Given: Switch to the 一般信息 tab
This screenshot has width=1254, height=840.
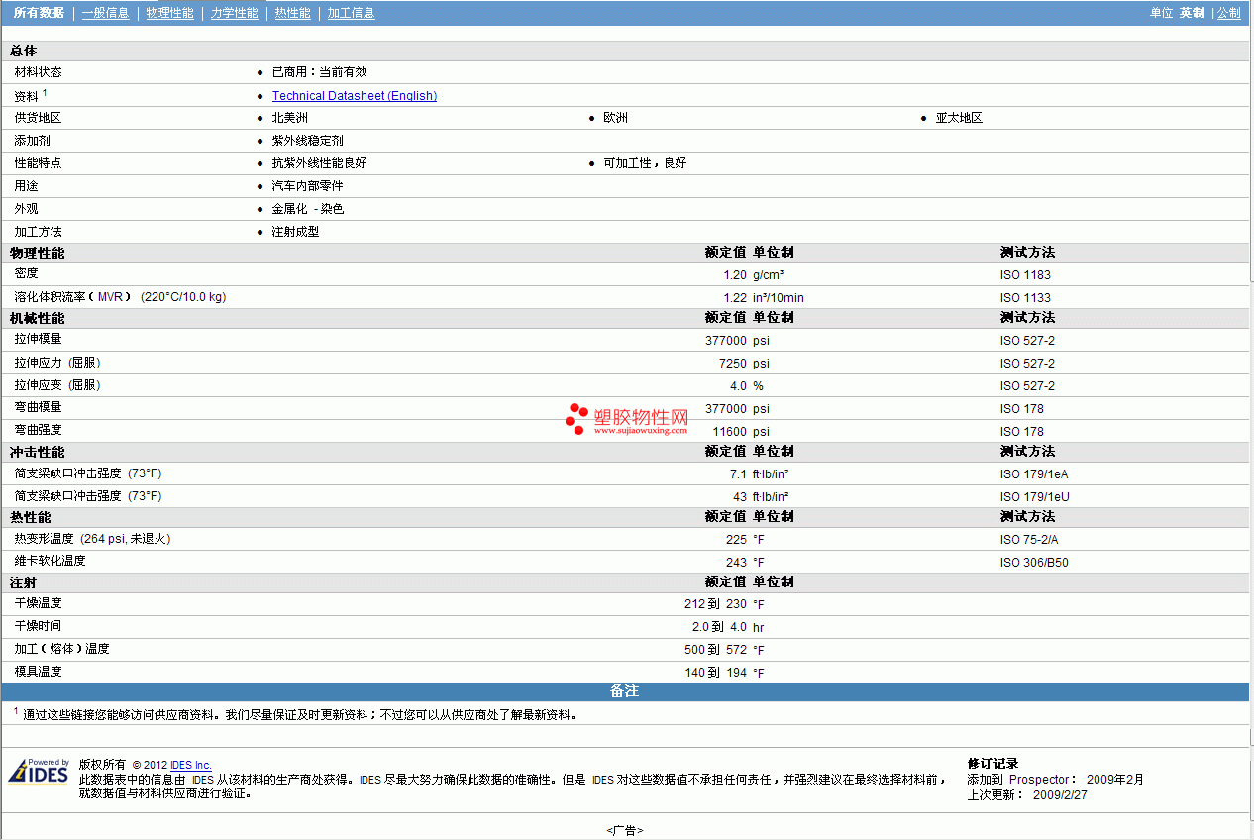Looking at the screenshot, I should 105,13.
